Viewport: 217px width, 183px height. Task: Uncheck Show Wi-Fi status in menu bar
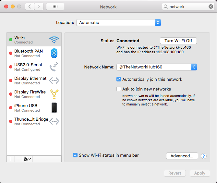pos(75,155)
